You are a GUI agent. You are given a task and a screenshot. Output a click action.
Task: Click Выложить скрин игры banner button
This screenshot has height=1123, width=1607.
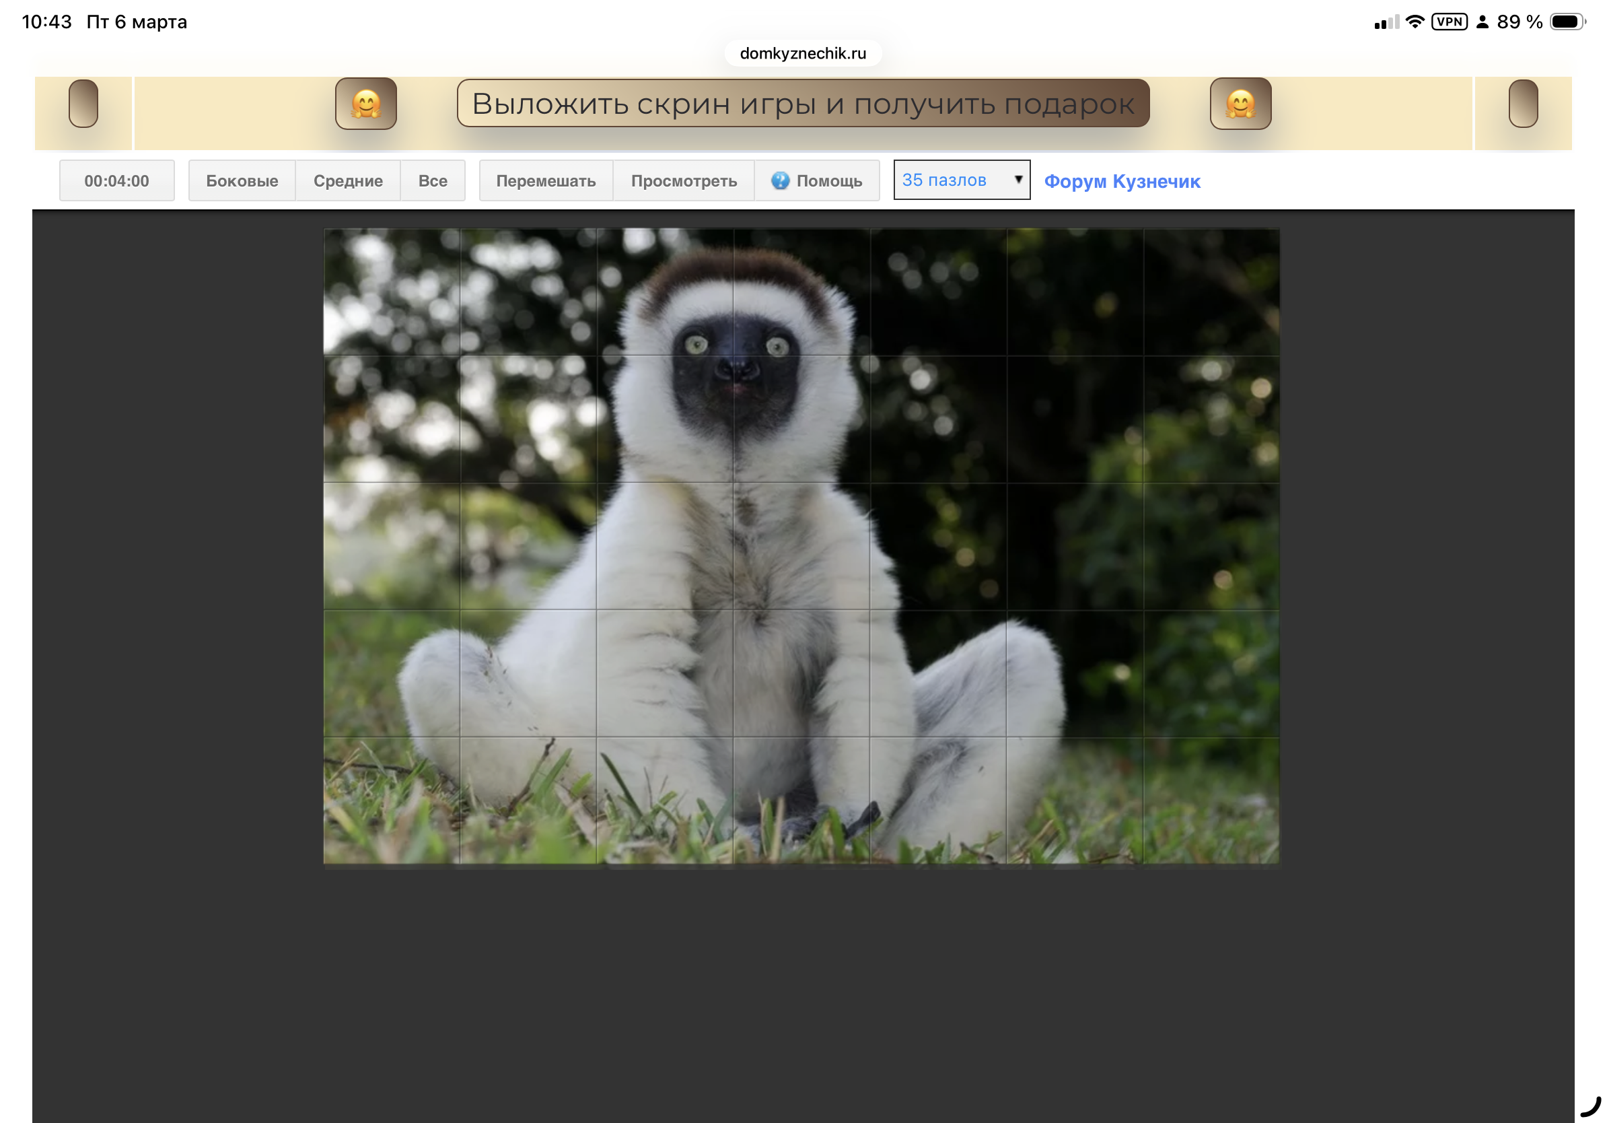click(802, 104)
